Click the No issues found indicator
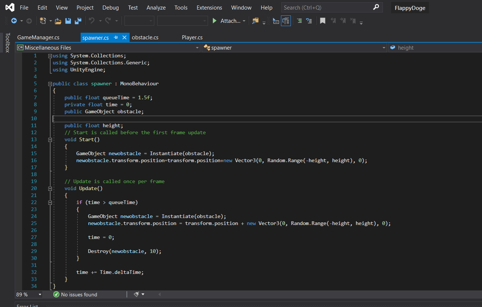 click(75, 294)
